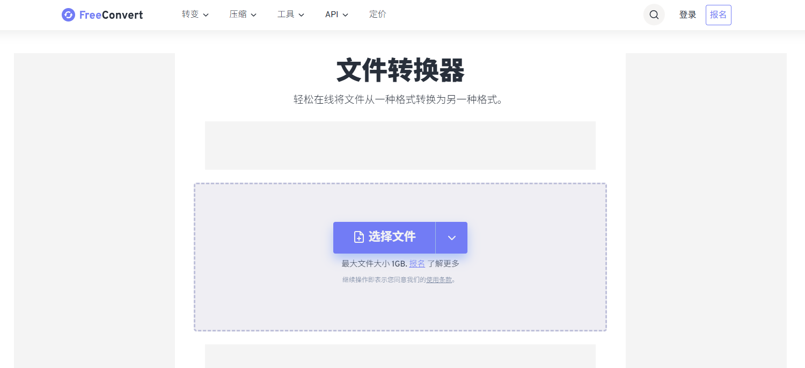This screenshot has width=805, height=368.
Task: Open the 转变 menu
Action: [x=195, y=15]
